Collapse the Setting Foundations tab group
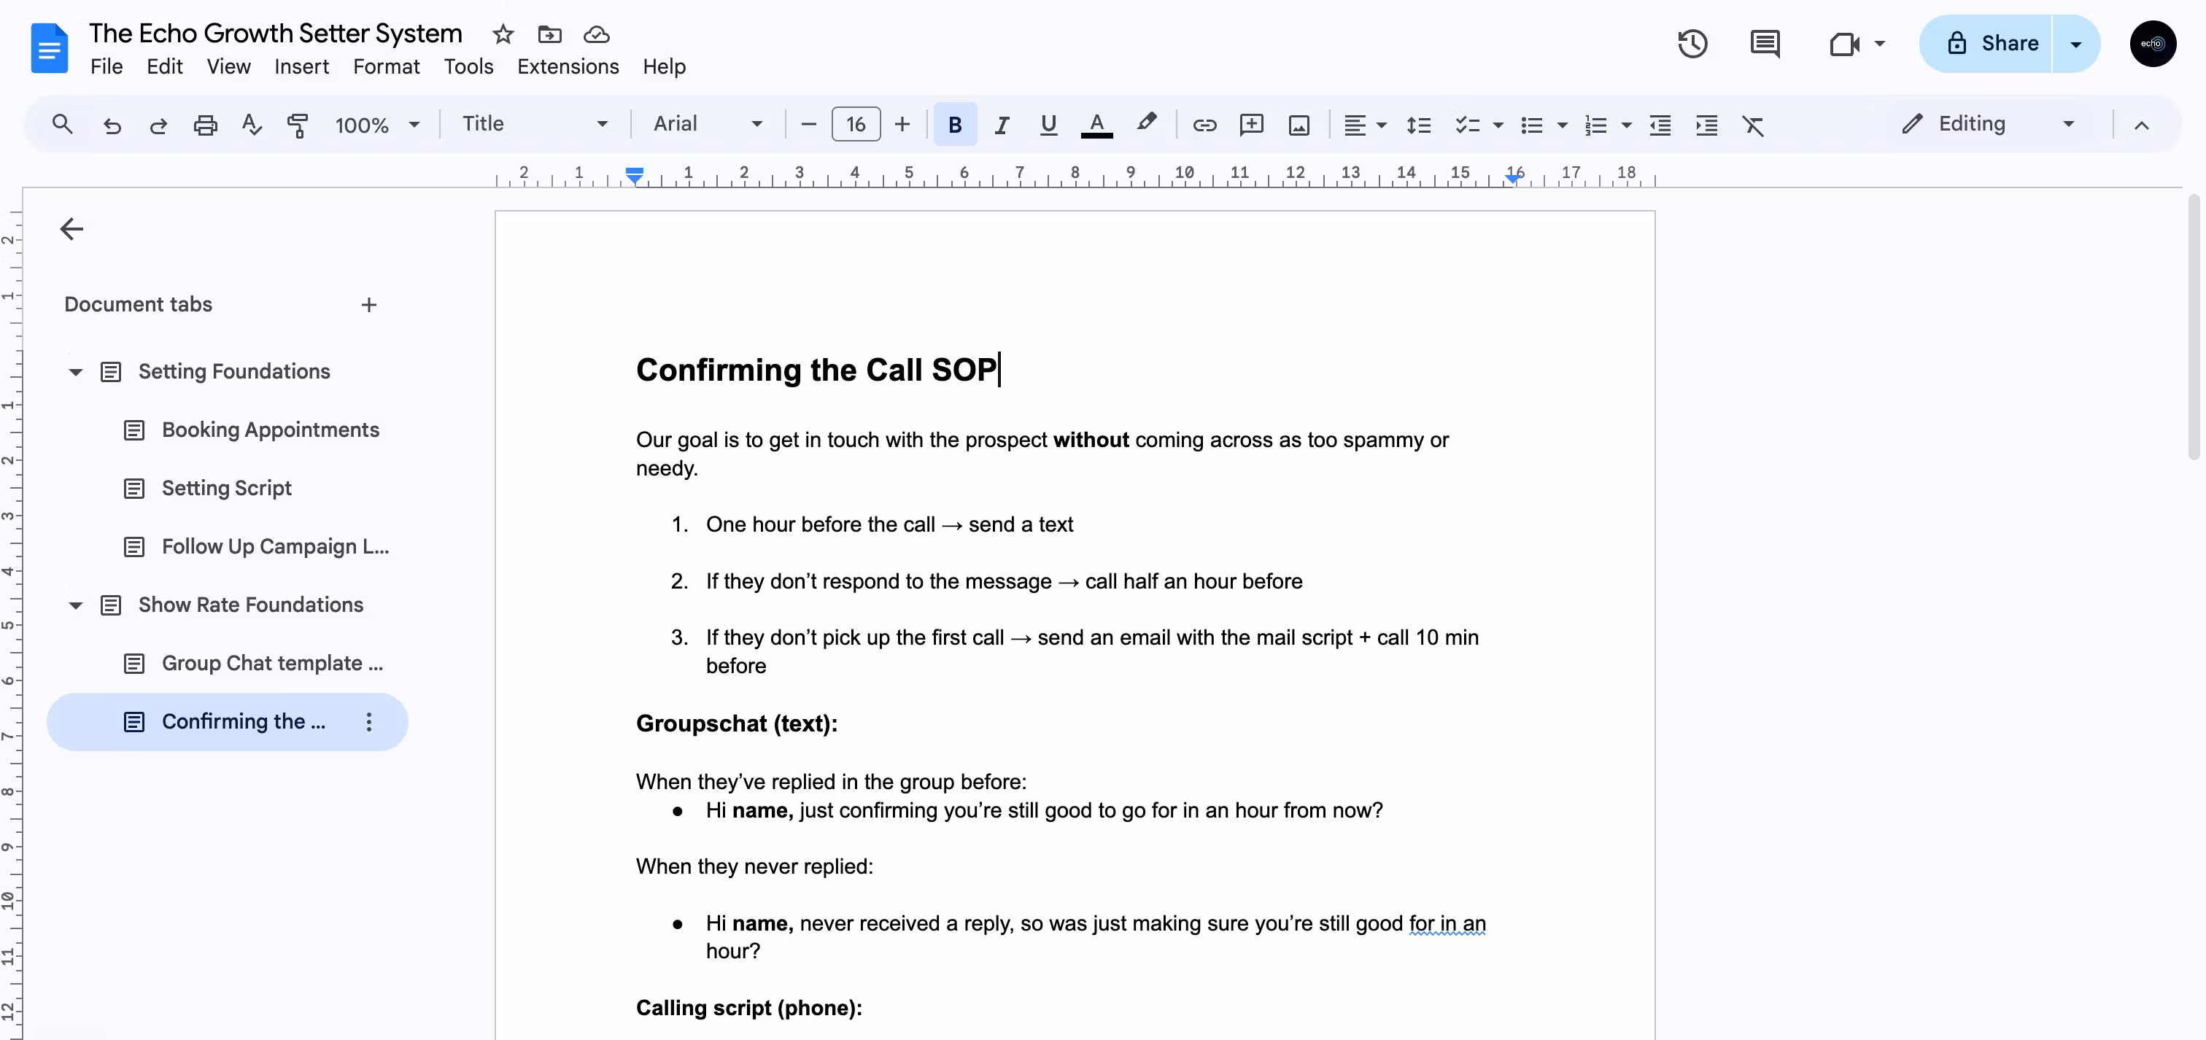Screen dimensions: 2206x1040 (x=75, y=371)
